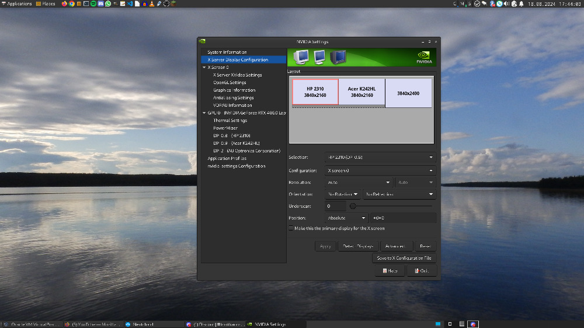Viewport: 584px width, 328px height.
Task: Click the Underscan slider handle
Action: (353, 206)
